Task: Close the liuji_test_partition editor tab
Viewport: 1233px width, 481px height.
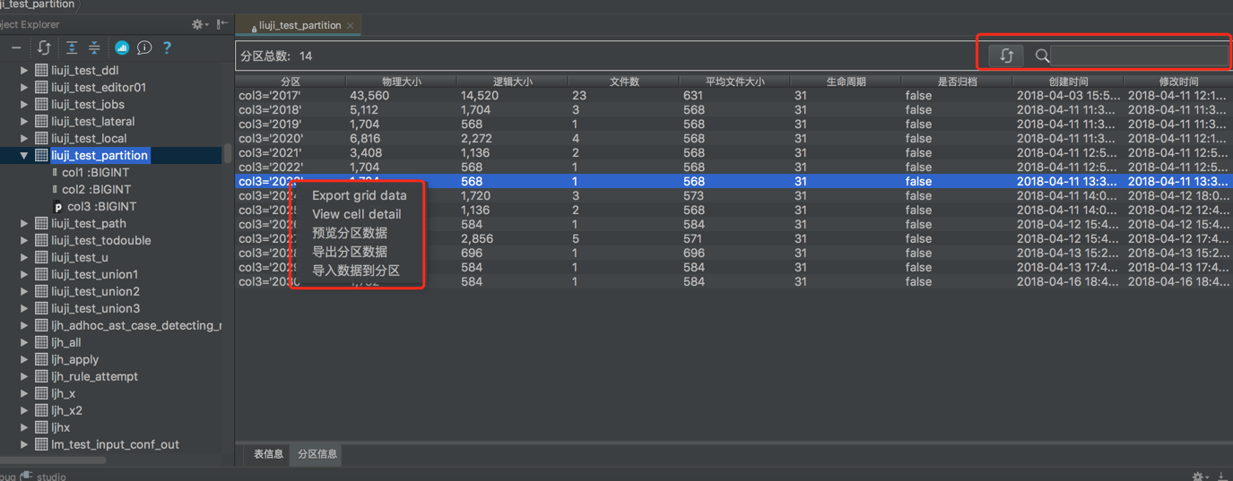Action: tap(350, 26)
